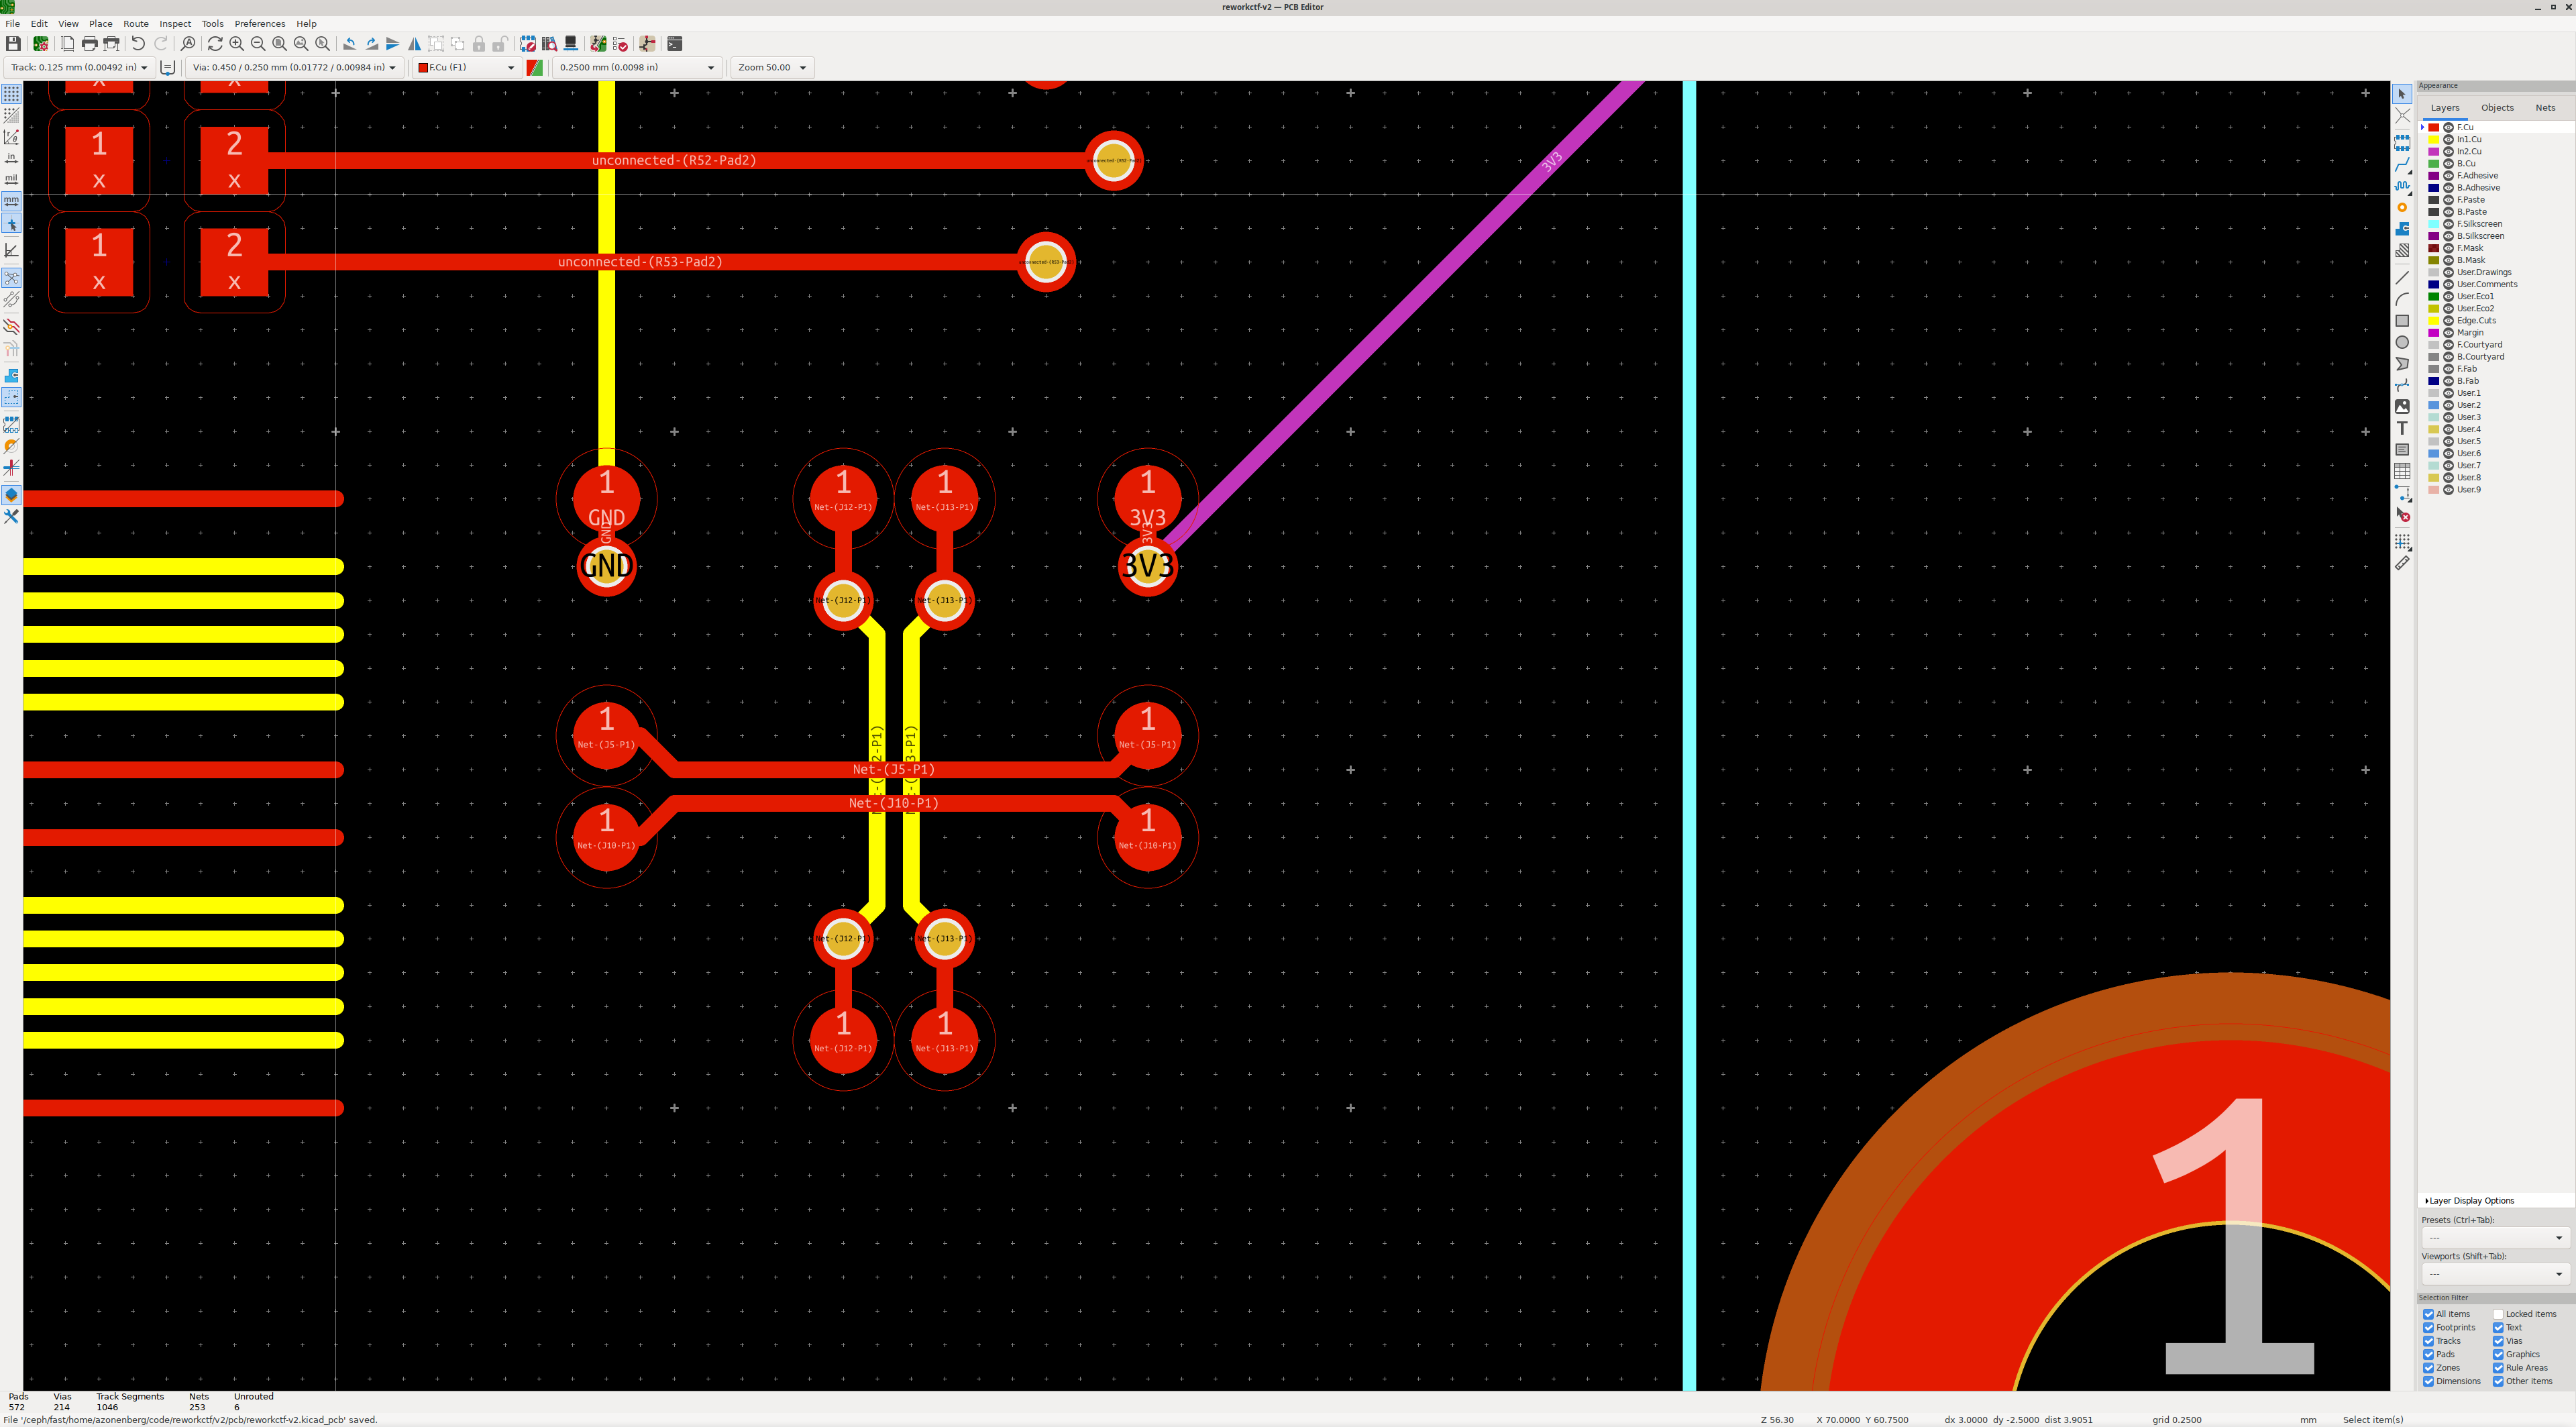
Task: Open the Scripting Console icon
Action: click(x=675, y=43)
